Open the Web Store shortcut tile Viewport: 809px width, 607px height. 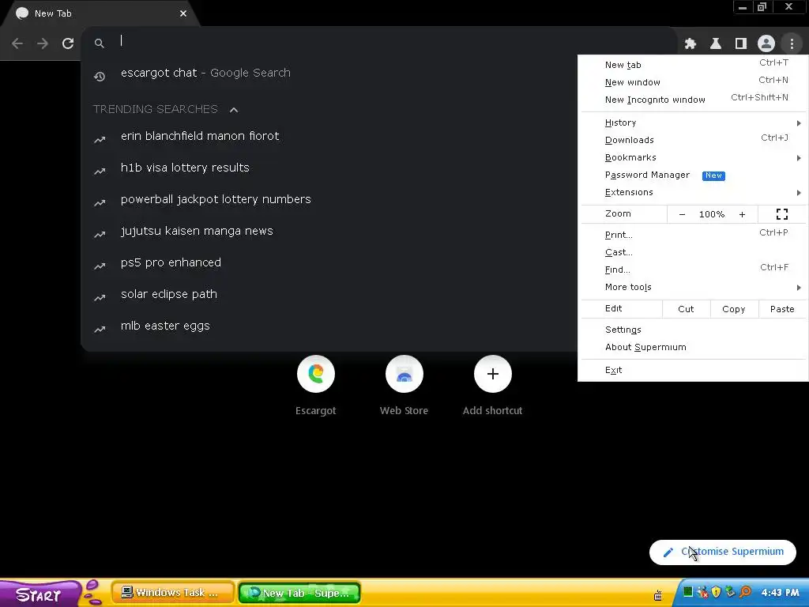[404, 385]
